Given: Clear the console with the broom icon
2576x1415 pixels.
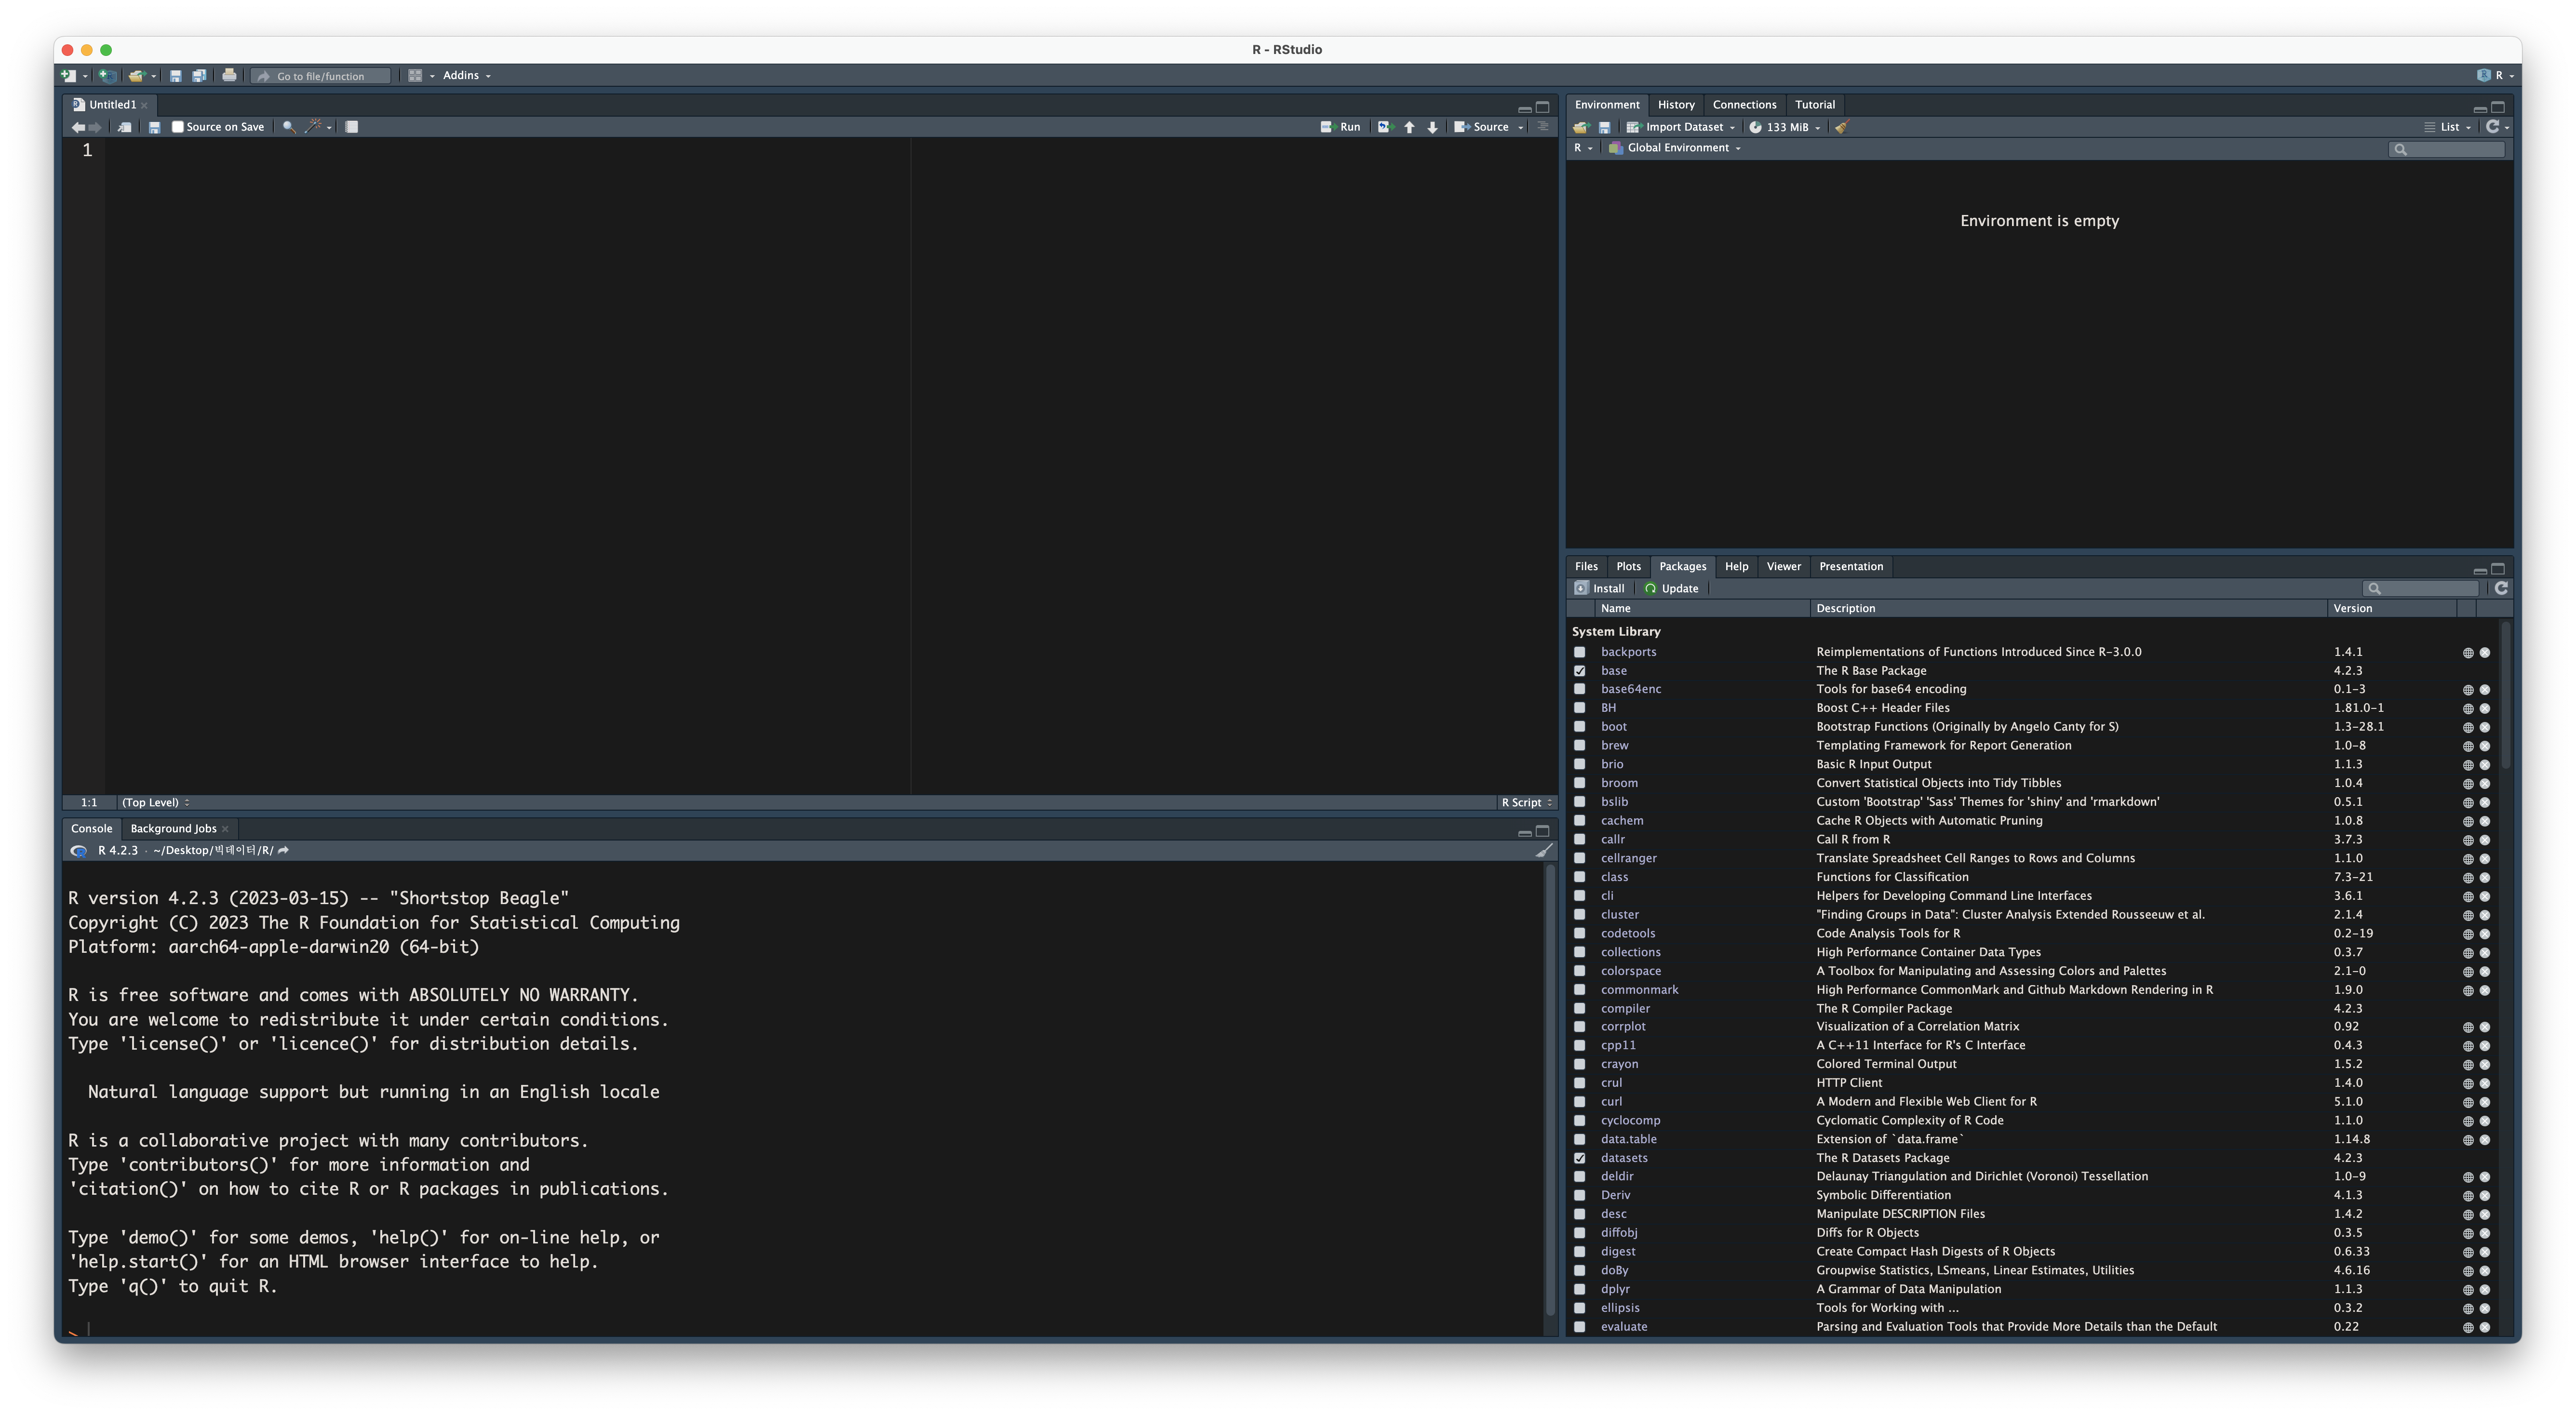Looking at the screenshot, I should coord(1544,851).
